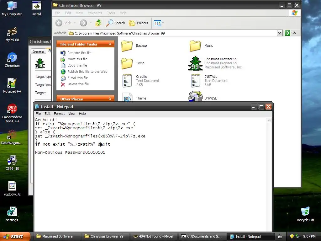Viewport: 321px width, 241px height.
Task: Open the Recycle Bin
Action: pyautogui.click(x=305, y=214)
